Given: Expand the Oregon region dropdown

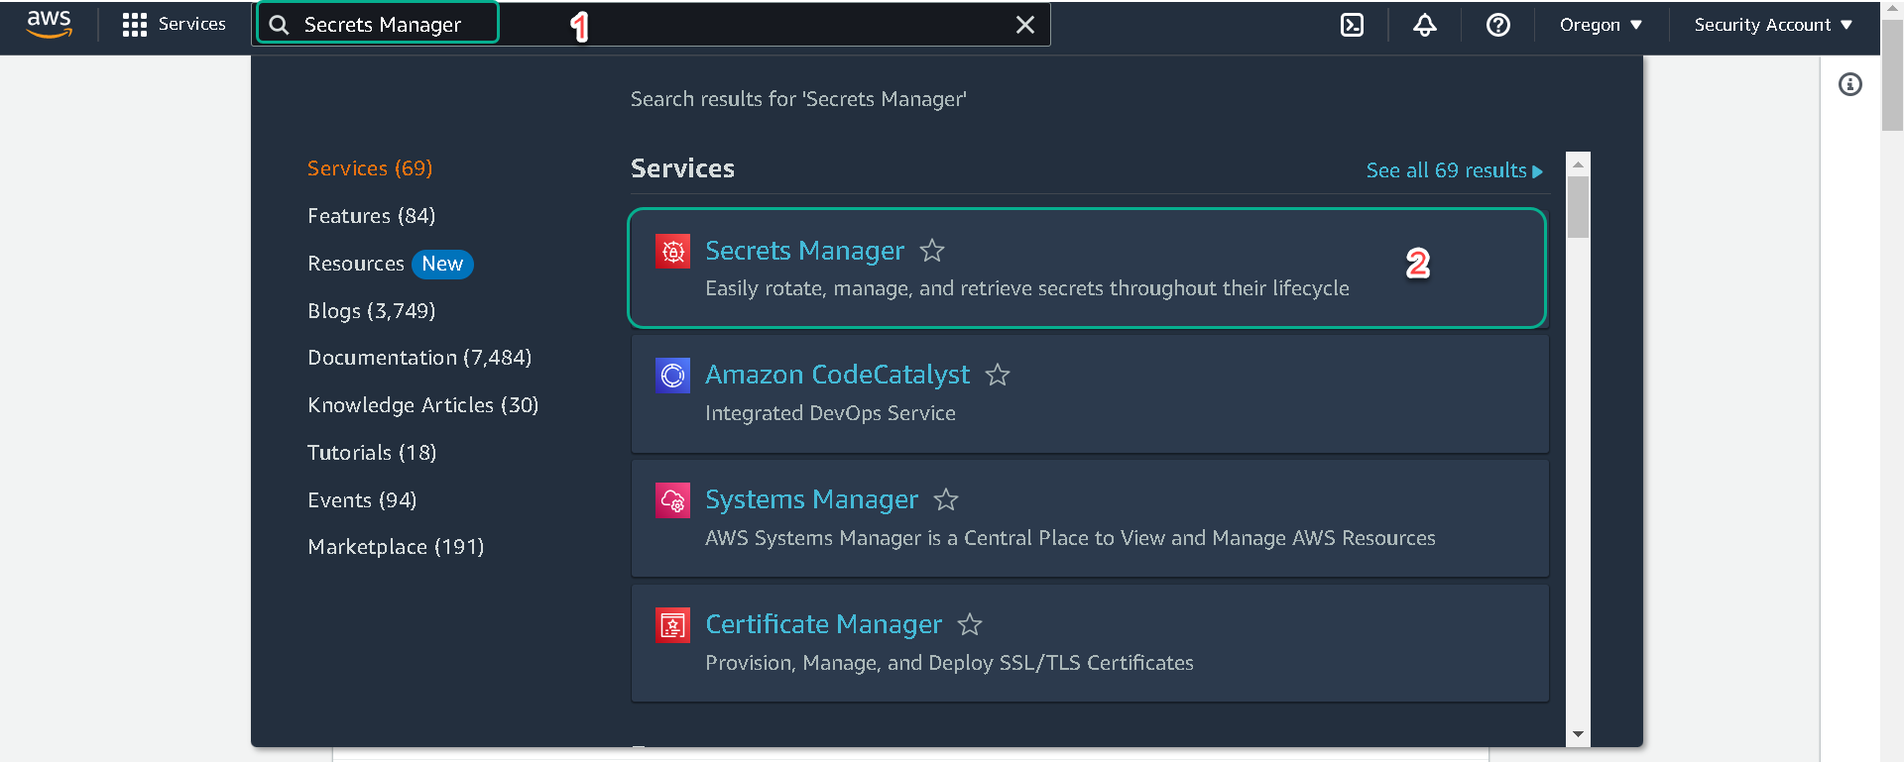Looking at the screenshot, I should tap(1601, 25).
